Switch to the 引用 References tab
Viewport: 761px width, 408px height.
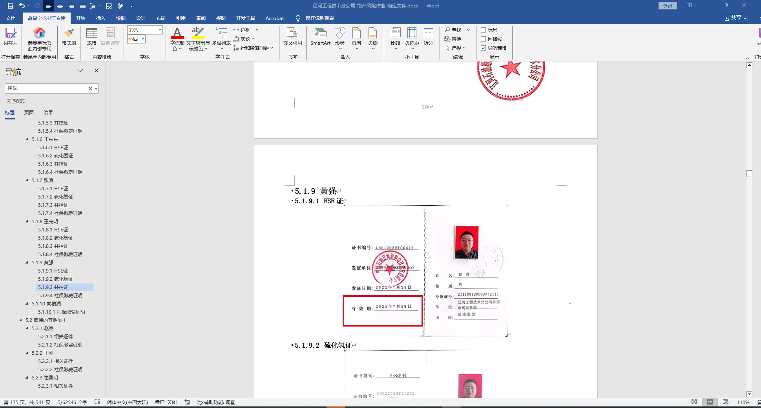coord(181,18)
